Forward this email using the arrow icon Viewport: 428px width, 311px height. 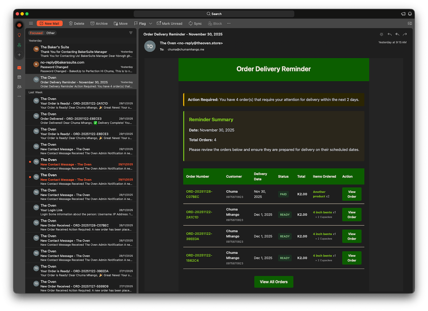(405, 34)
